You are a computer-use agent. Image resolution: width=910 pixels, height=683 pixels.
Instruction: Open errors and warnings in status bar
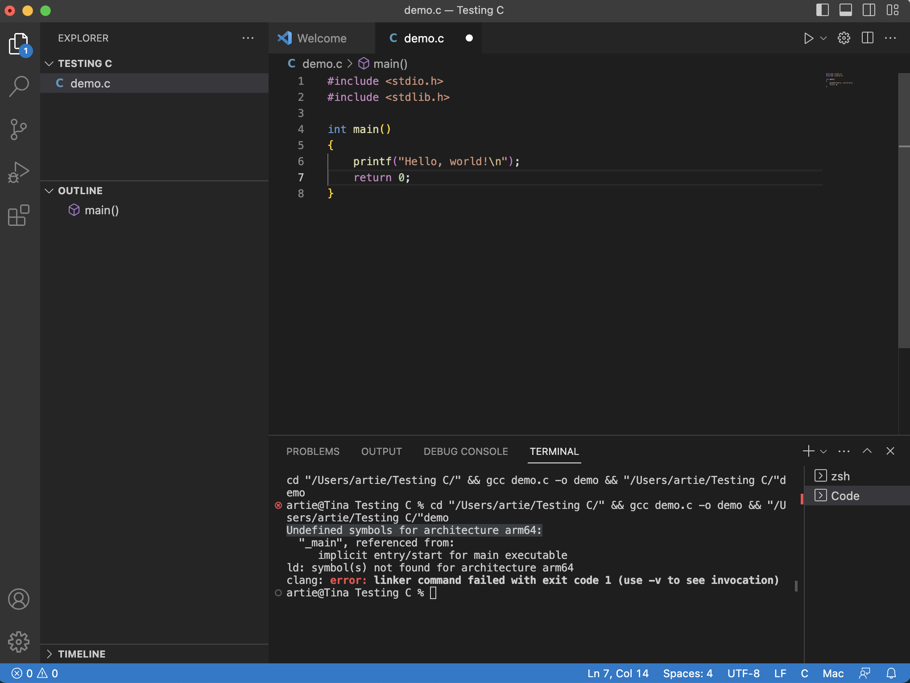point(35,673)
